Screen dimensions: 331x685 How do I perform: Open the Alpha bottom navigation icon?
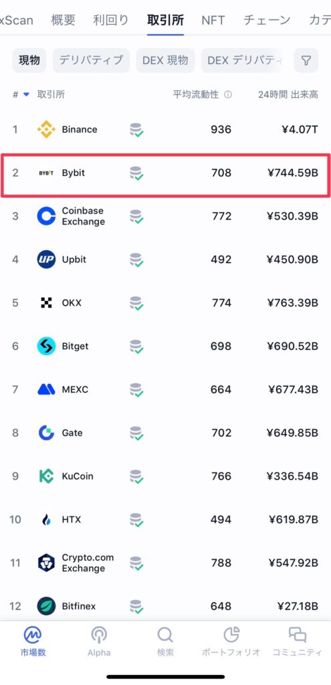tap(99, 635)
